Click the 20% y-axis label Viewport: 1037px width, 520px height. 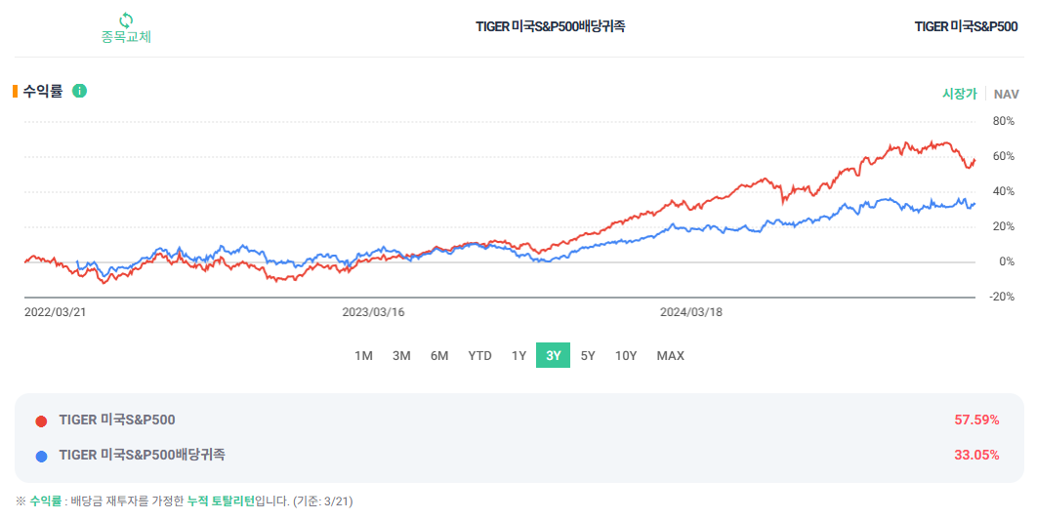[x=1003, y=226]
